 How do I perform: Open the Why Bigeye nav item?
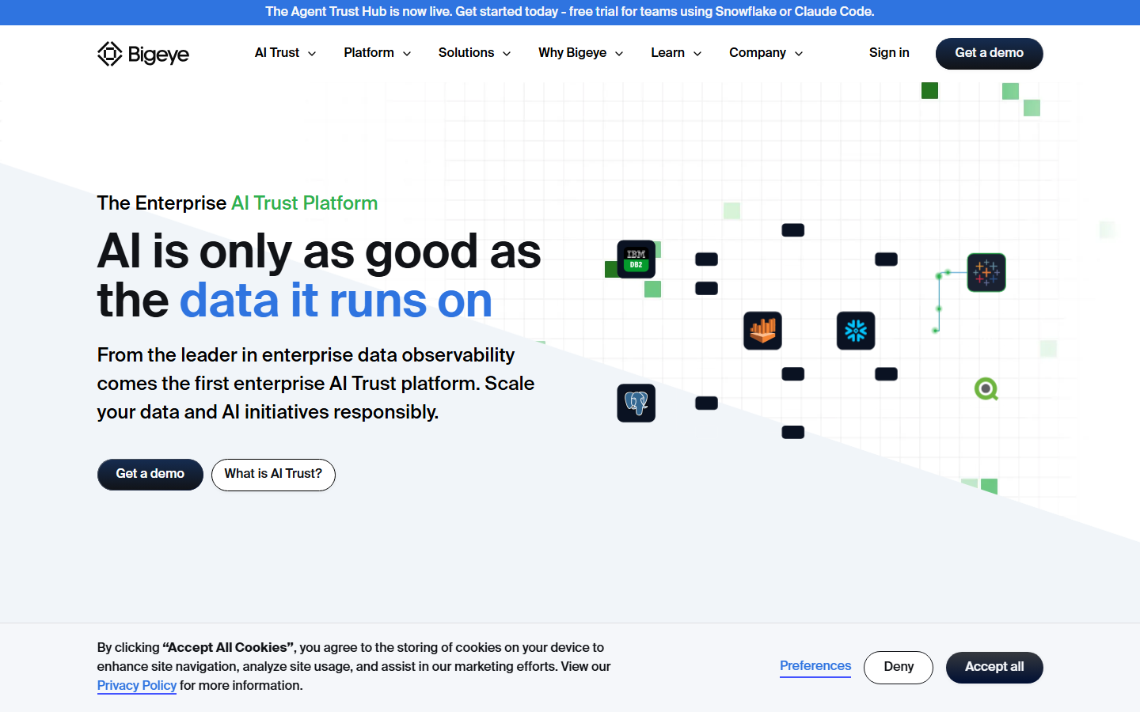coord(572,53)
